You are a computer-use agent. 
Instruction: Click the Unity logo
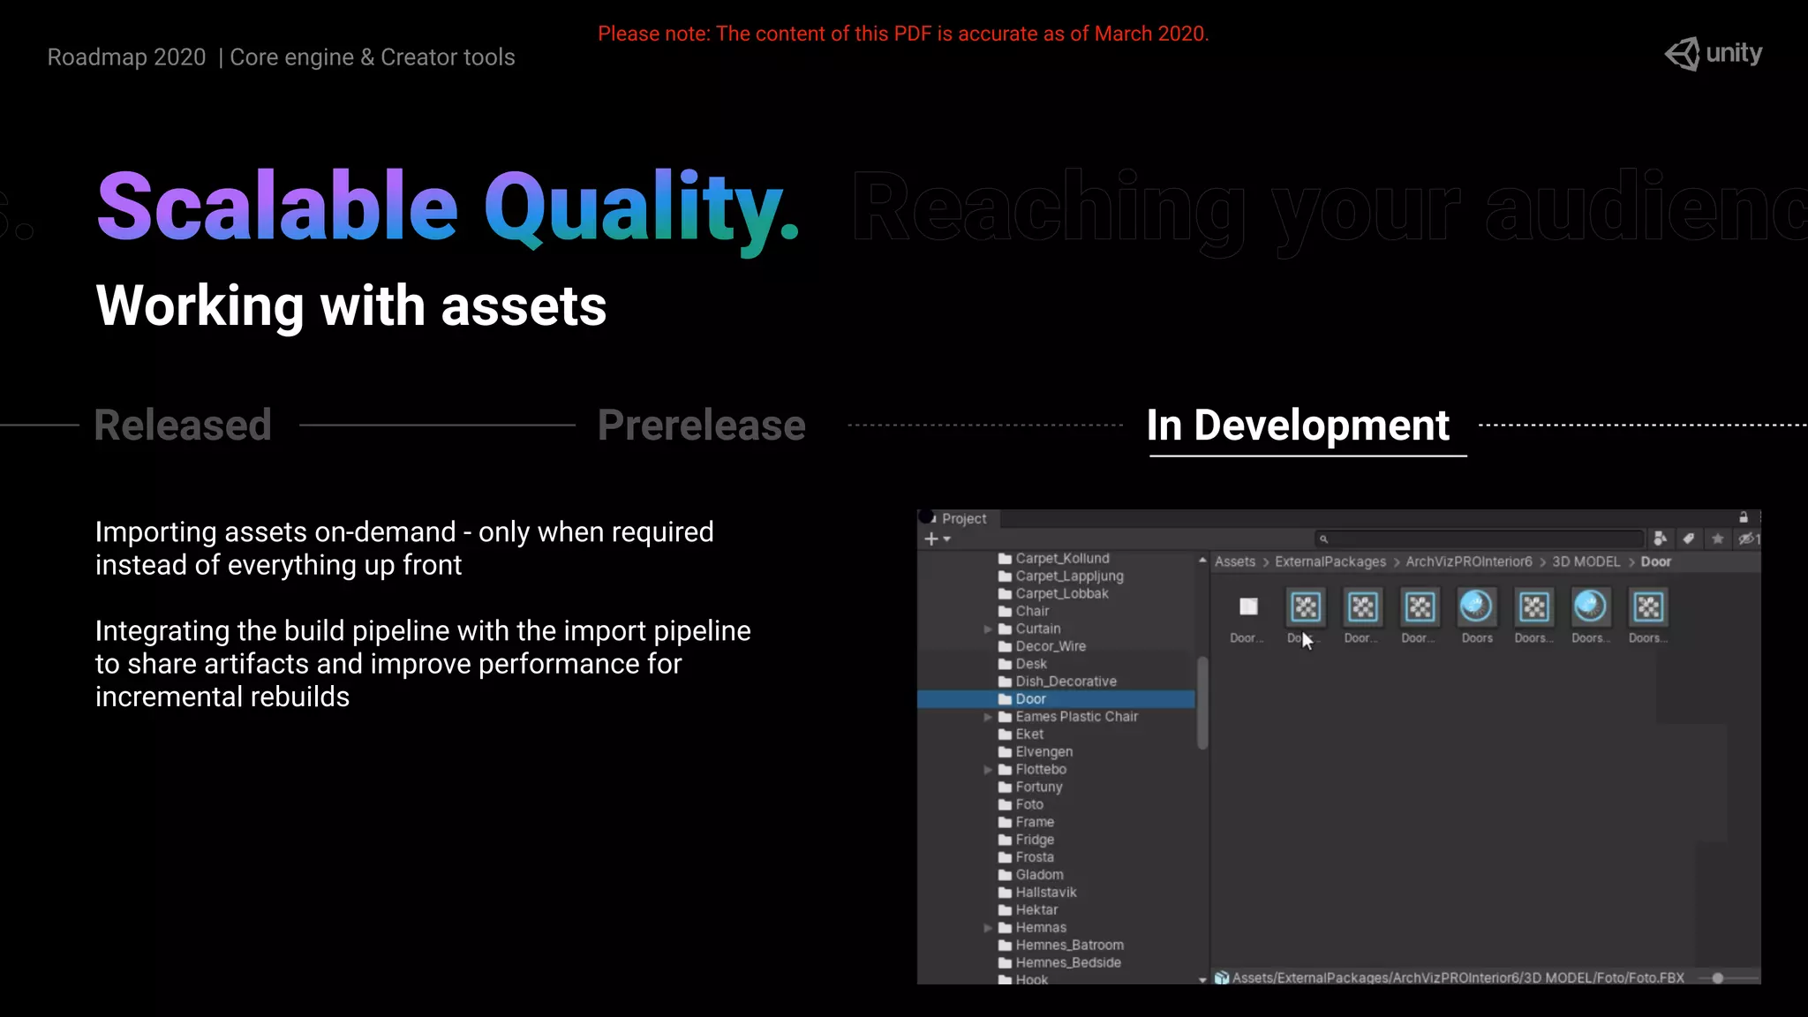[x=1714, y=54]
